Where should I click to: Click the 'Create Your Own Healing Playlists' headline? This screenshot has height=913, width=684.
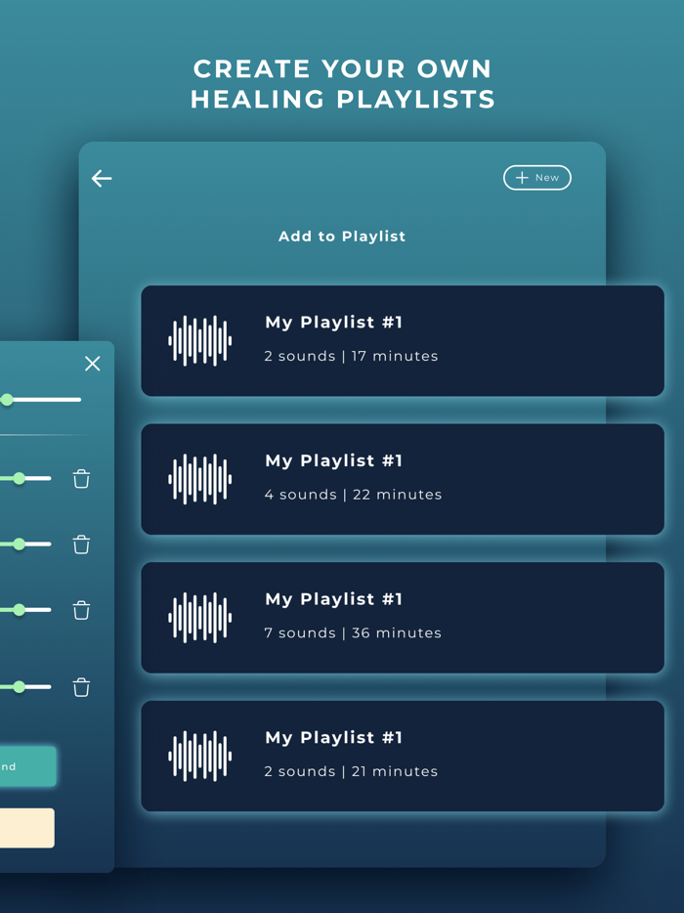[342, 84]
